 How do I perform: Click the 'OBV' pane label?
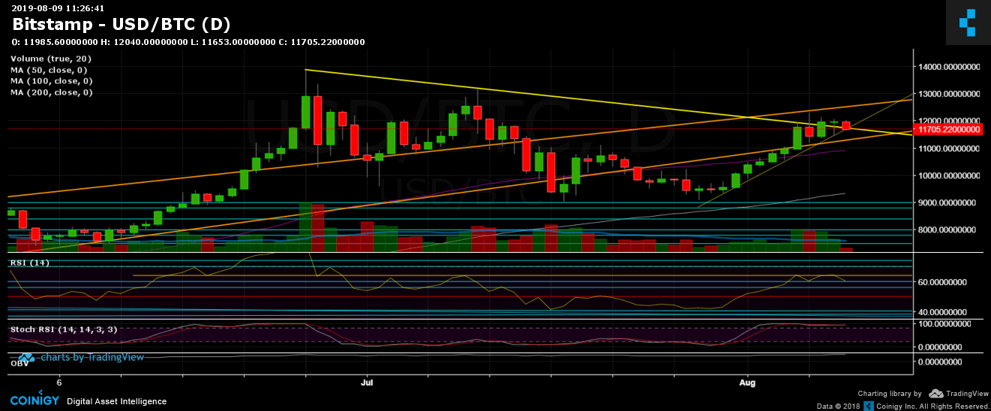click(x=20, y=362)
